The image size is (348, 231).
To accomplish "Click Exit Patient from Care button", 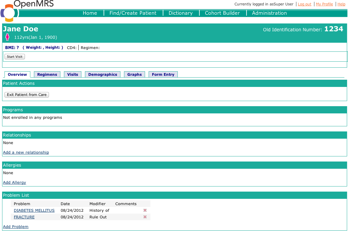I will [27, 95].
